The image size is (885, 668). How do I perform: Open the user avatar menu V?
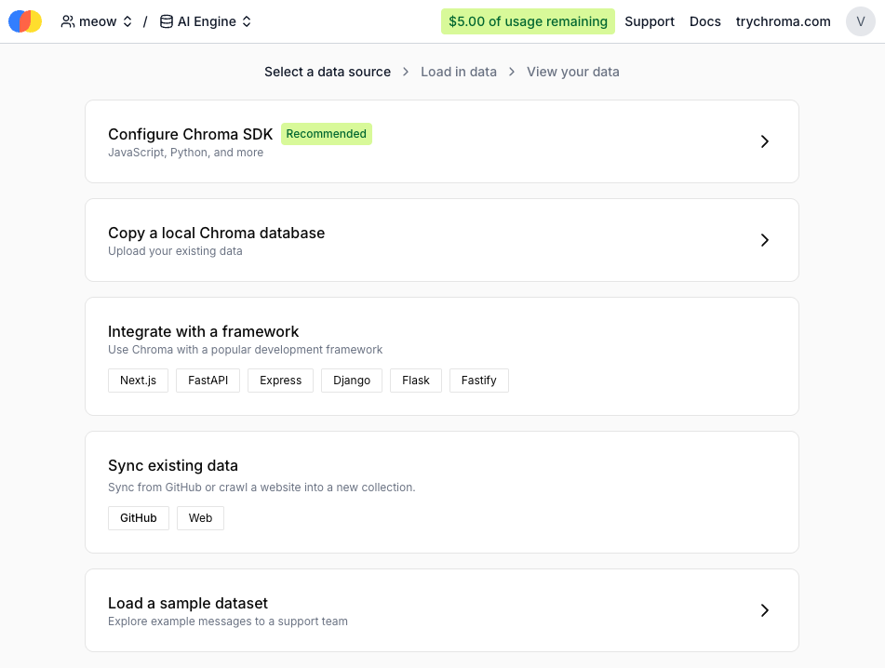[x=860, y=21]
